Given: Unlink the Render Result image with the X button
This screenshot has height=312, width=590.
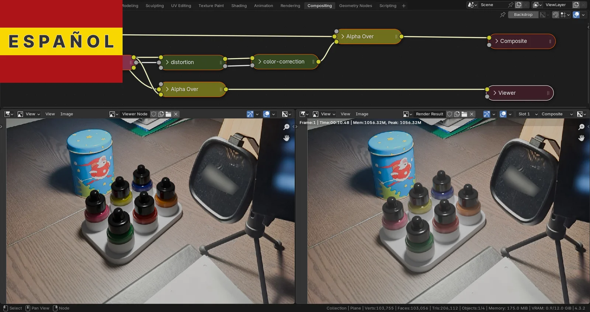Looking at the screenshot, I should (x=472, y=114).
